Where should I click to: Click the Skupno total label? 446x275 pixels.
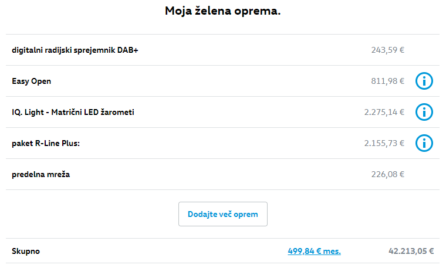[26, 251]
